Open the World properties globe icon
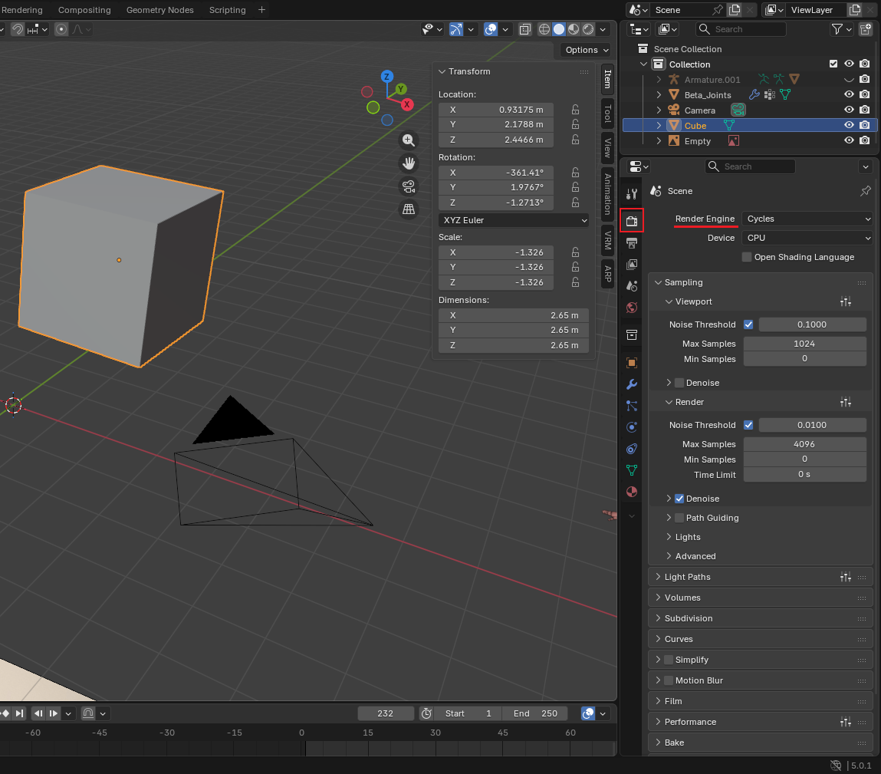The width and height of the screenshot is (881, 774). click(632, 308)
